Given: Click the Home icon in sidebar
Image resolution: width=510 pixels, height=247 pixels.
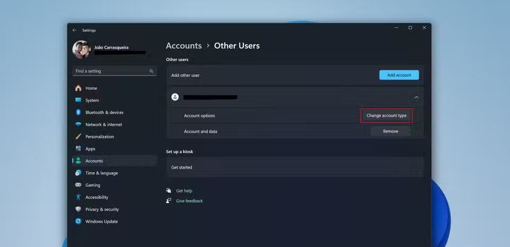Looking at the screenshot, I should click(79, 88).
